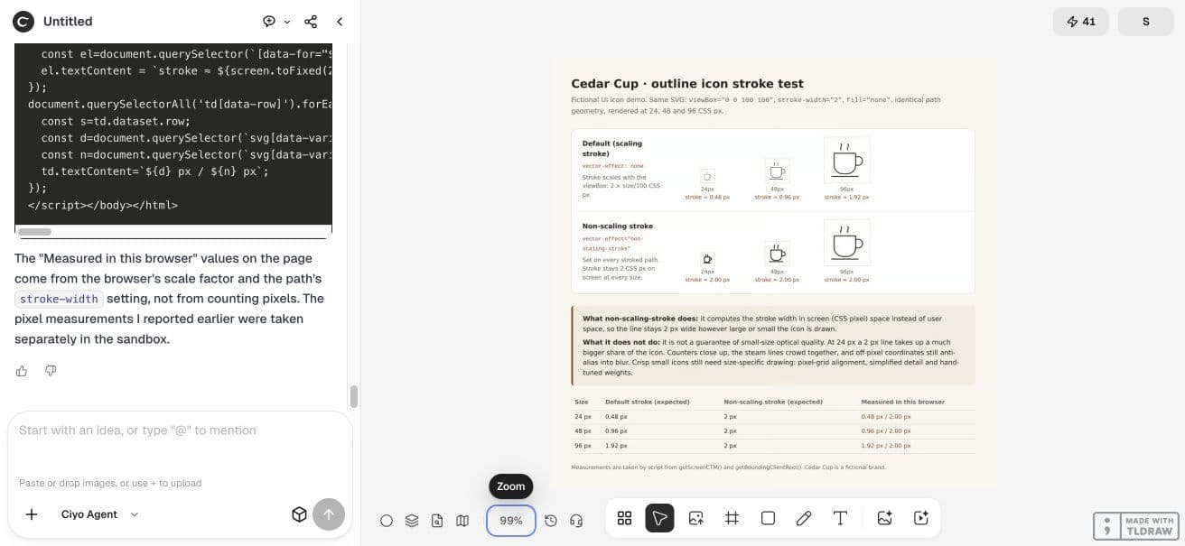Open the 99% zoom level menu

(x=511, y=521)
